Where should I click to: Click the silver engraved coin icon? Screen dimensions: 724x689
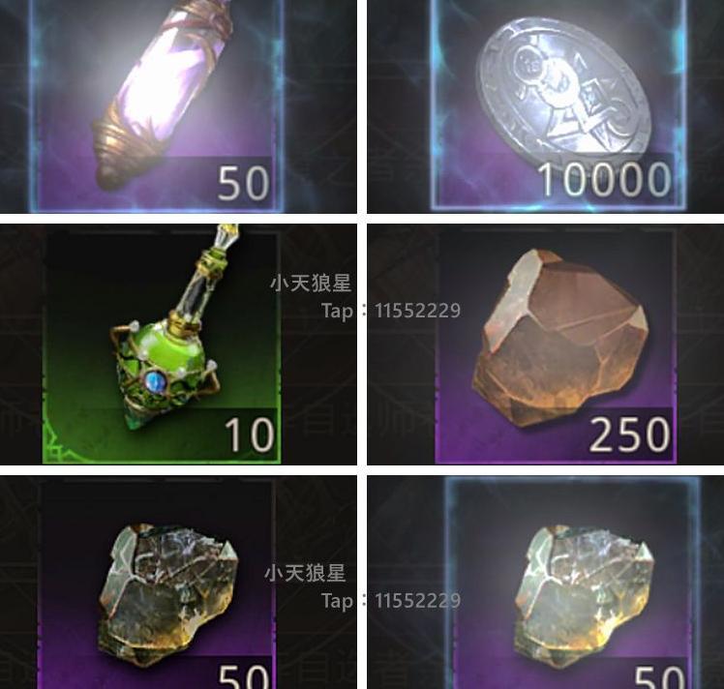coord(563,90)
